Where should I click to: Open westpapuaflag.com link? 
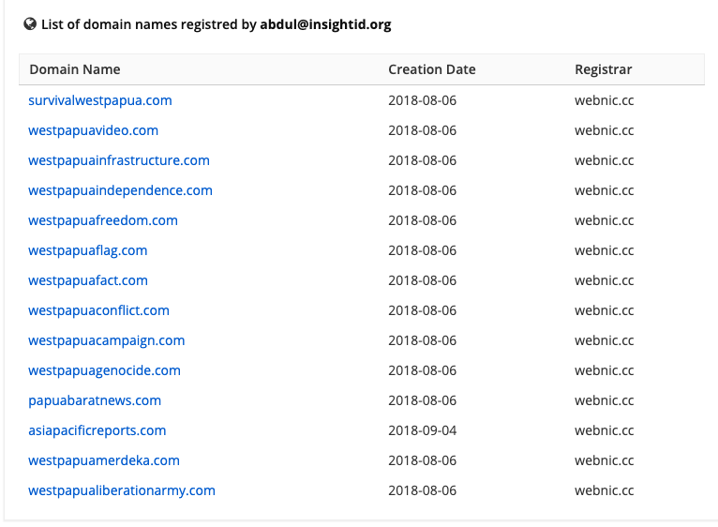(87, 250)
